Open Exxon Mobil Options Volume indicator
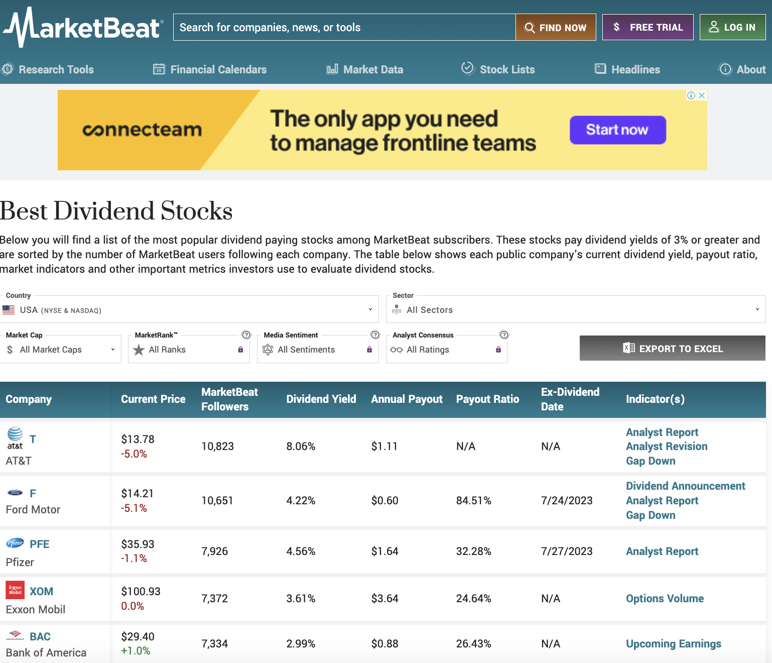 [x=665, y=599]
